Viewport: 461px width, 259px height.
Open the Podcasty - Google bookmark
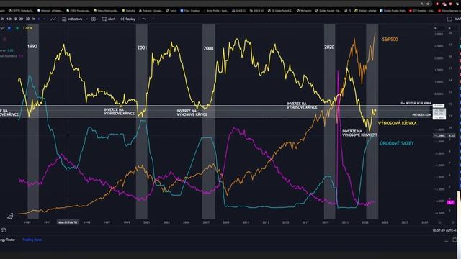151,10
